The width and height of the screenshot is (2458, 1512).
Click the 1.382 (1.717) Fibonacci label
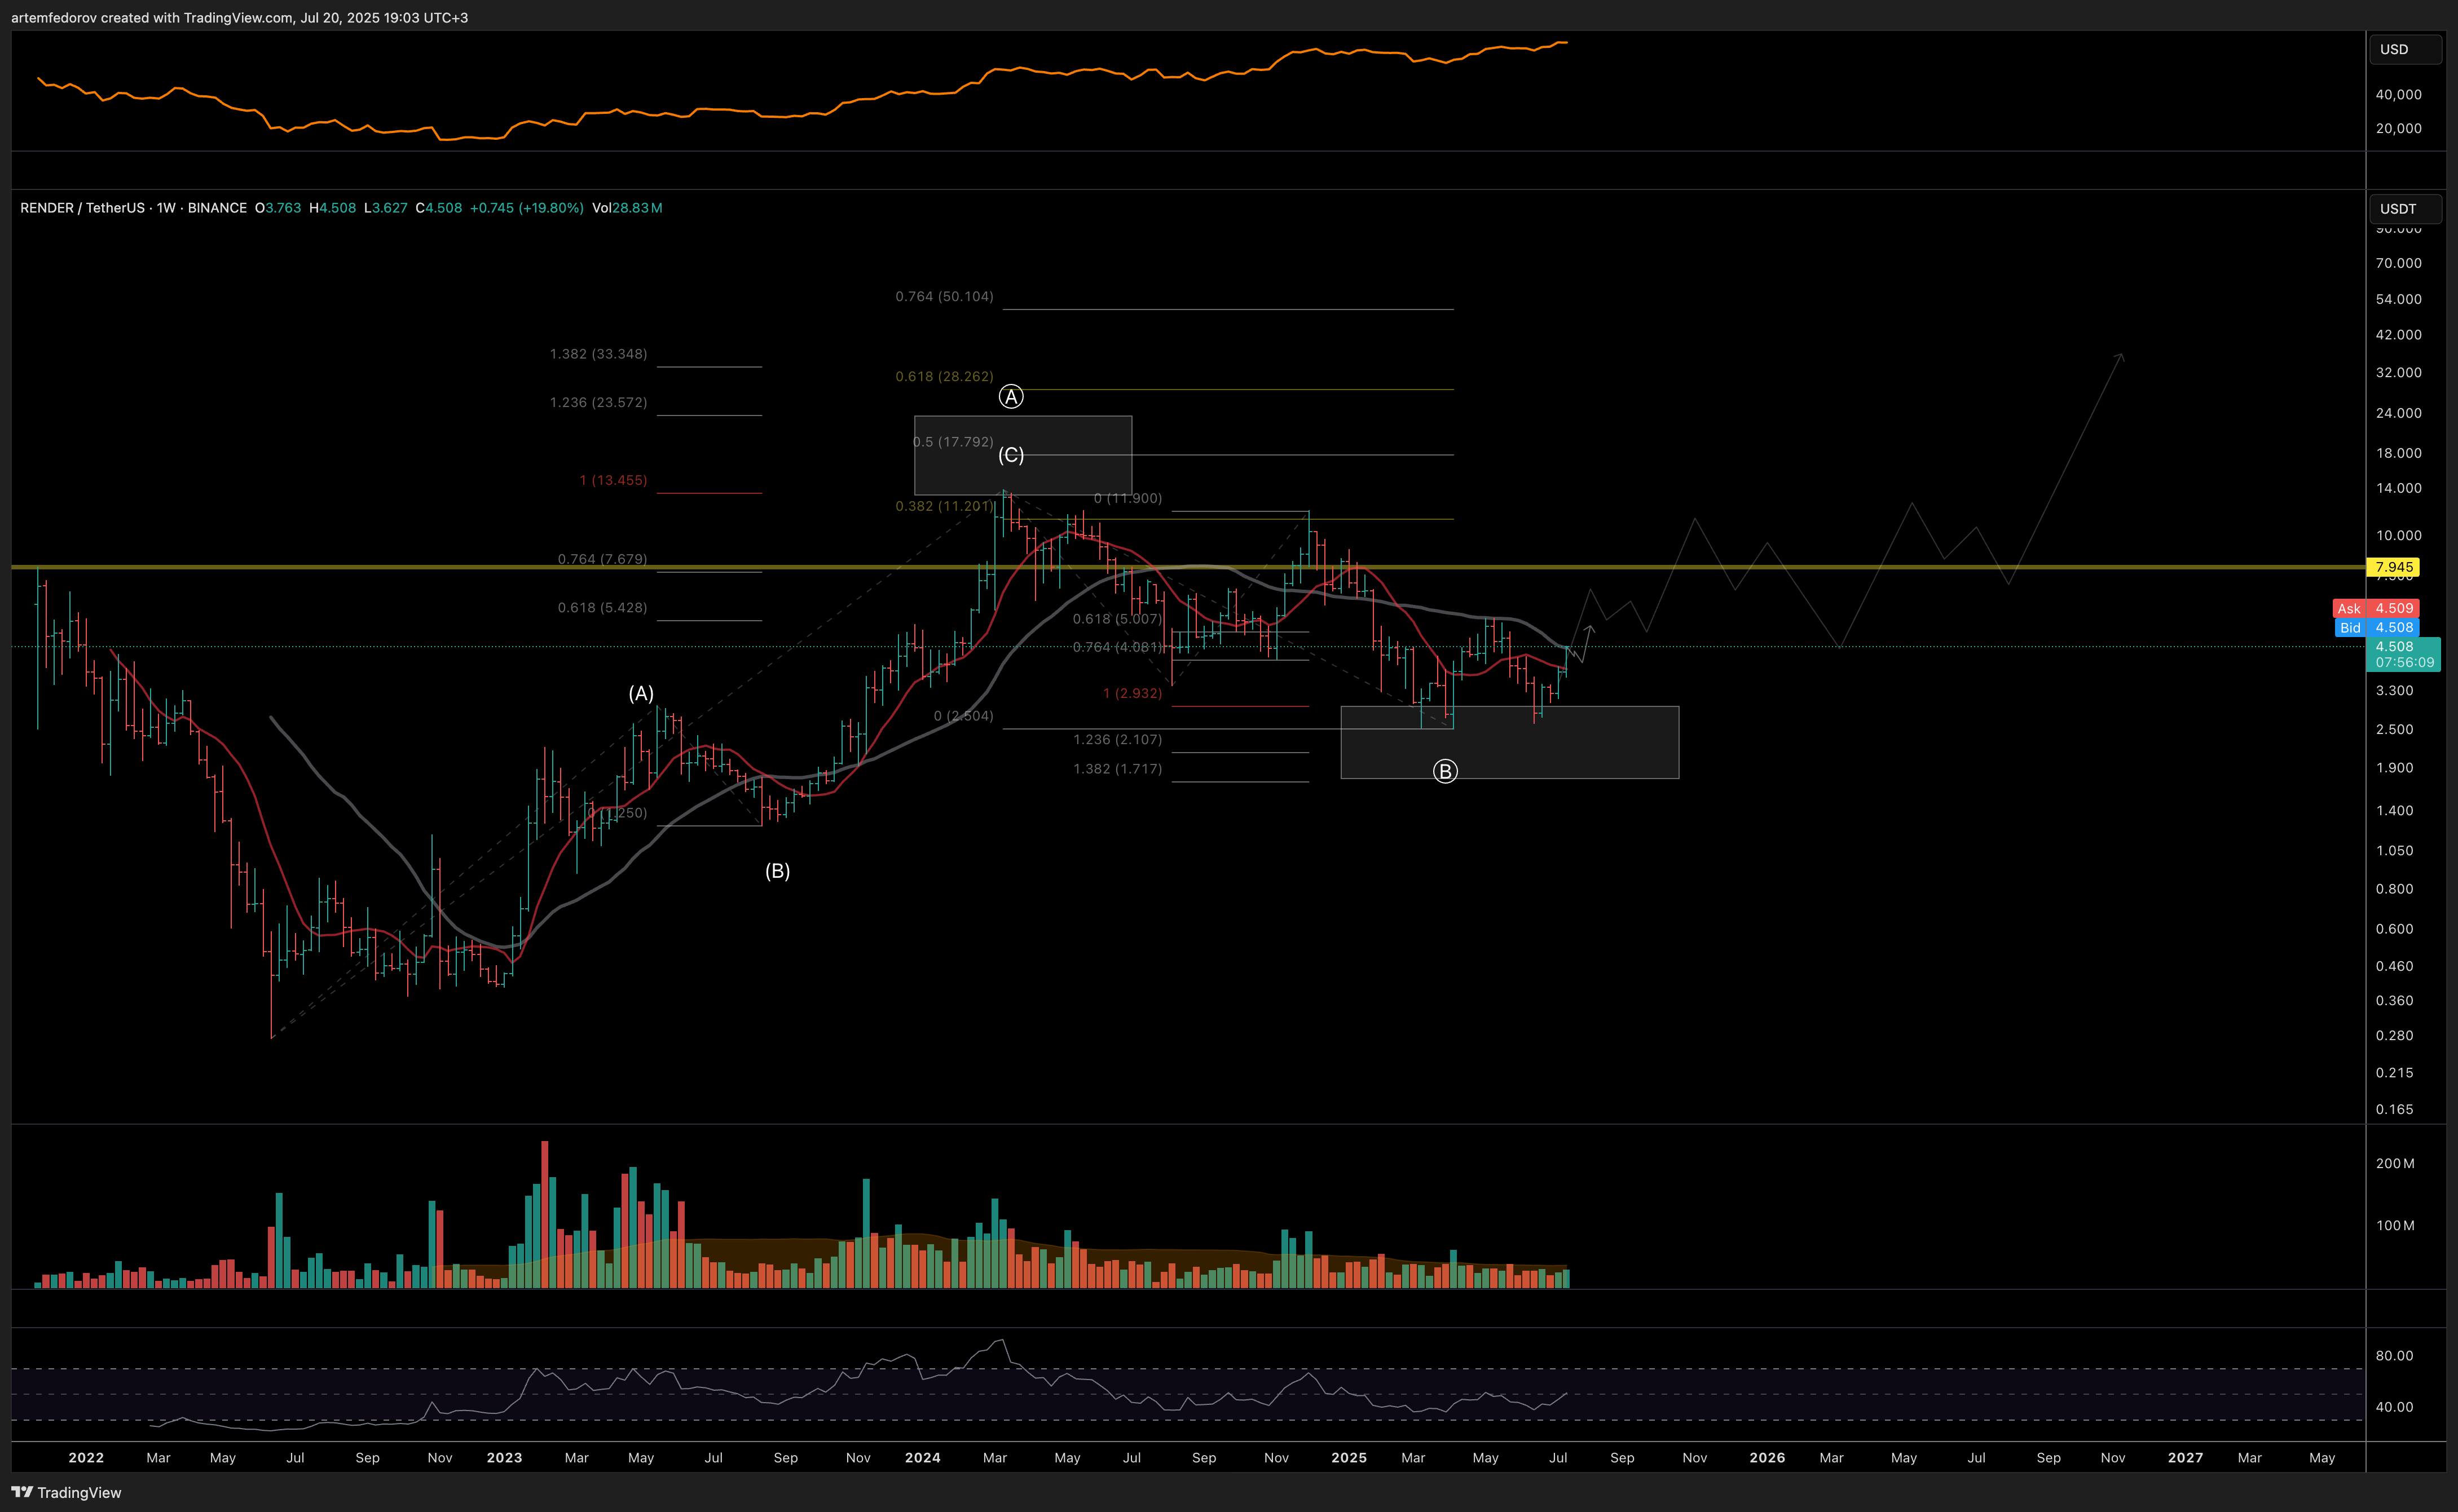(x=1117, y=769)
